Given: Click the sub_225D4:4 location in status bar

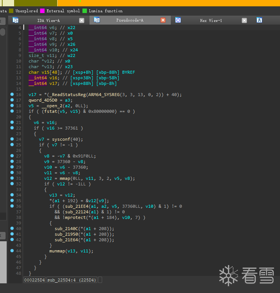Looking at the screenshot, I should click(x=72, y=280).
